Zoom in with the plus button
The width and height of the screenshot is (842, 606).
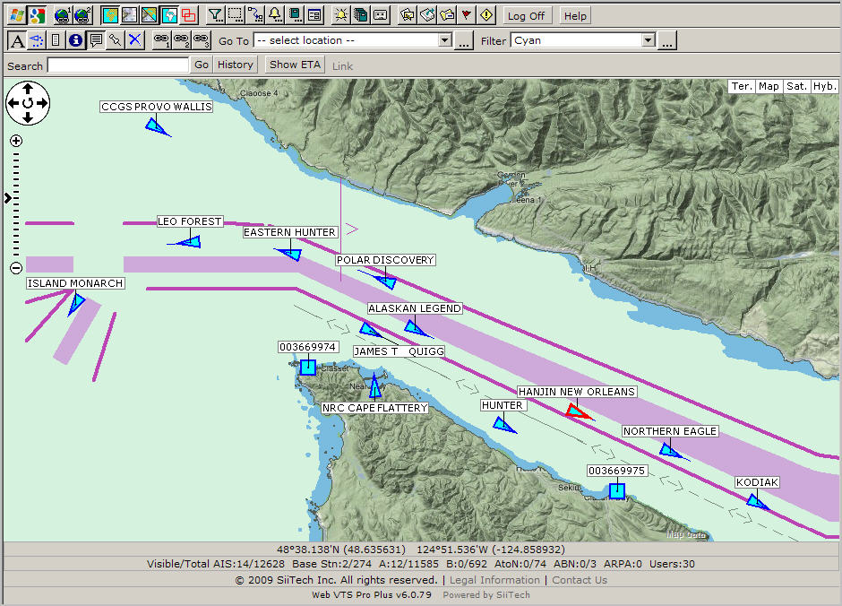tap(16, 141)
